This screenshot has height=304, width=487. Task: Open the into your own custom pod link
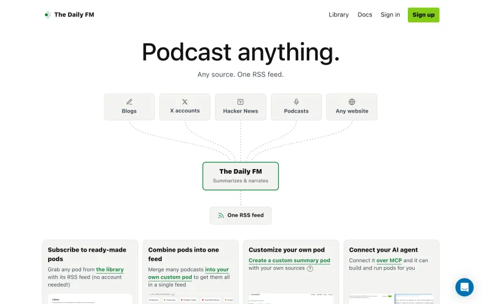point(189,273)
